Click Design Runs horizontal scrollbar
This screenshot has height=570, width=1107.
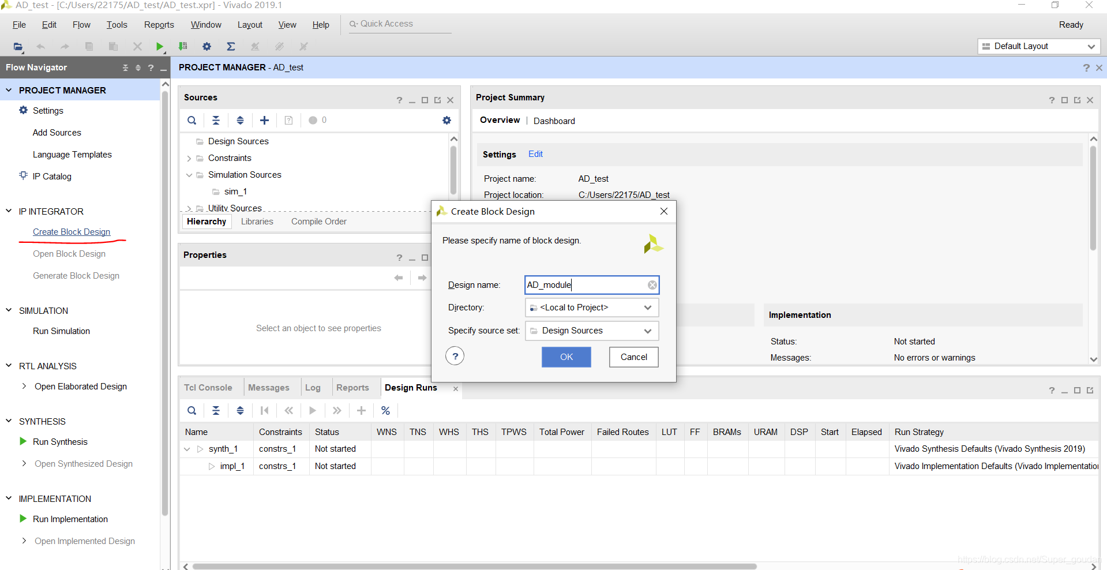[x=474, y=567]
